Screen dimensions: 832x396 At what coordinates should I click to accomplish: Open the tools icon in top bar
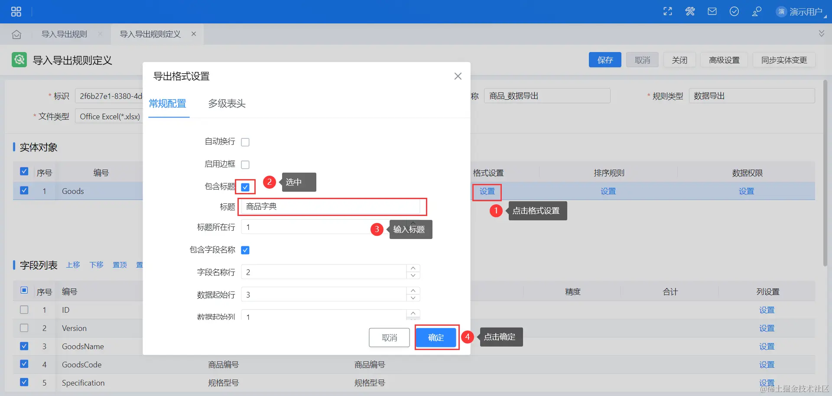click(690, 12)
